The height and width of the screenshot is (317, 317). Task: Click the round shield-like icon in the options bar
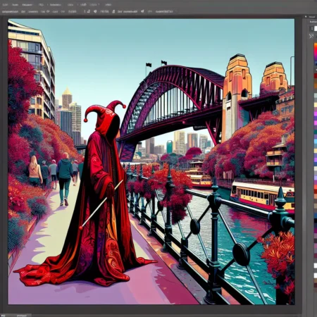[x=95, y=11]
